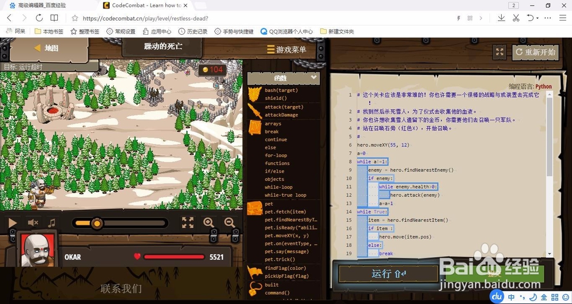Viewport: 572px width, 304px height.
Task: Close the CodeCombat tab
Action: coord(186,6)
